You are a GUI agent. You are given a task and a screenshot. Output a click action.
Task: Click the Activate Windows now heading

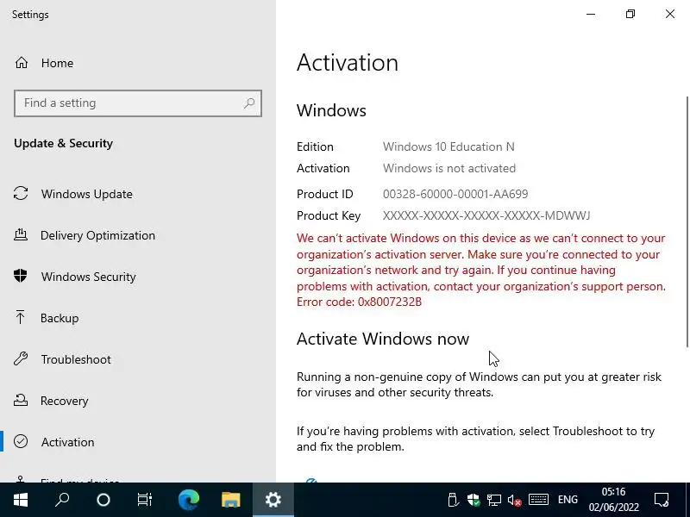pyautogui.click(x=383, y=339)
